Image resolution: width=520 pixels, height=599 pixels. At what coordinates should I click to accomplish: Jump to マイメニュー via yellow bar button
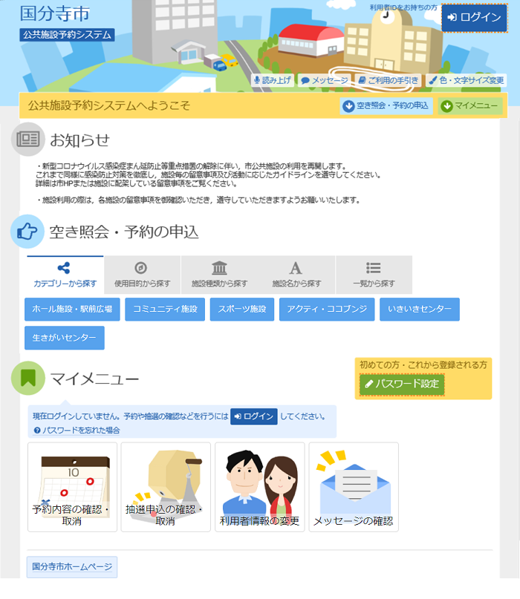[470, 106]
